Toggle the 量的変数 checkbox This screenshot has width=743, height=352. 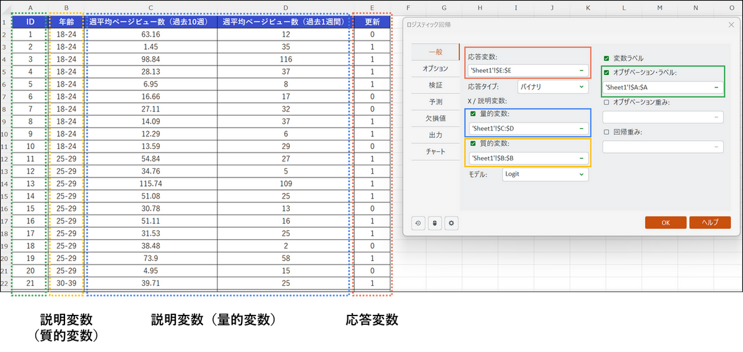473,114
